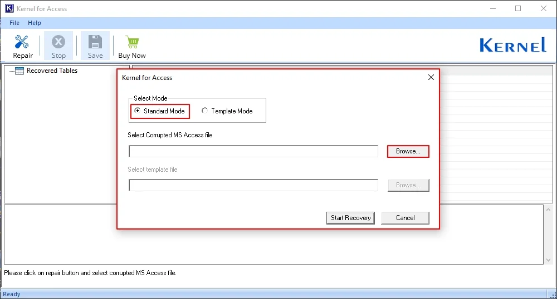The height and width of the screenshot is (299, 557).
Task: Click the corrupted MS Access file field
Action: (x=253, y=152)
